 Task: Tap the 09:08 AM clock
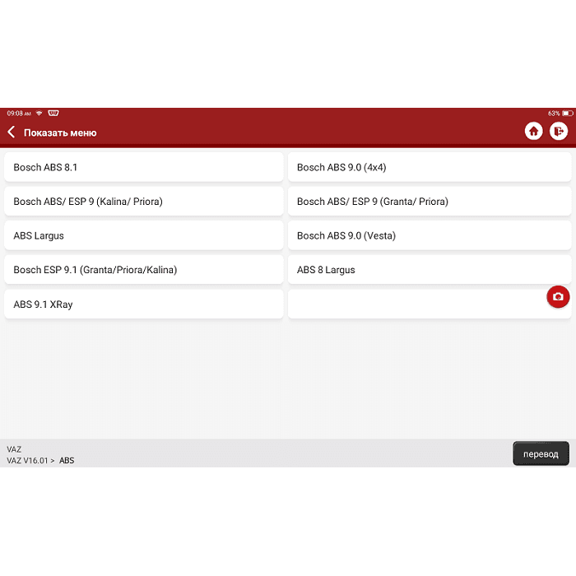coord(19,114)
